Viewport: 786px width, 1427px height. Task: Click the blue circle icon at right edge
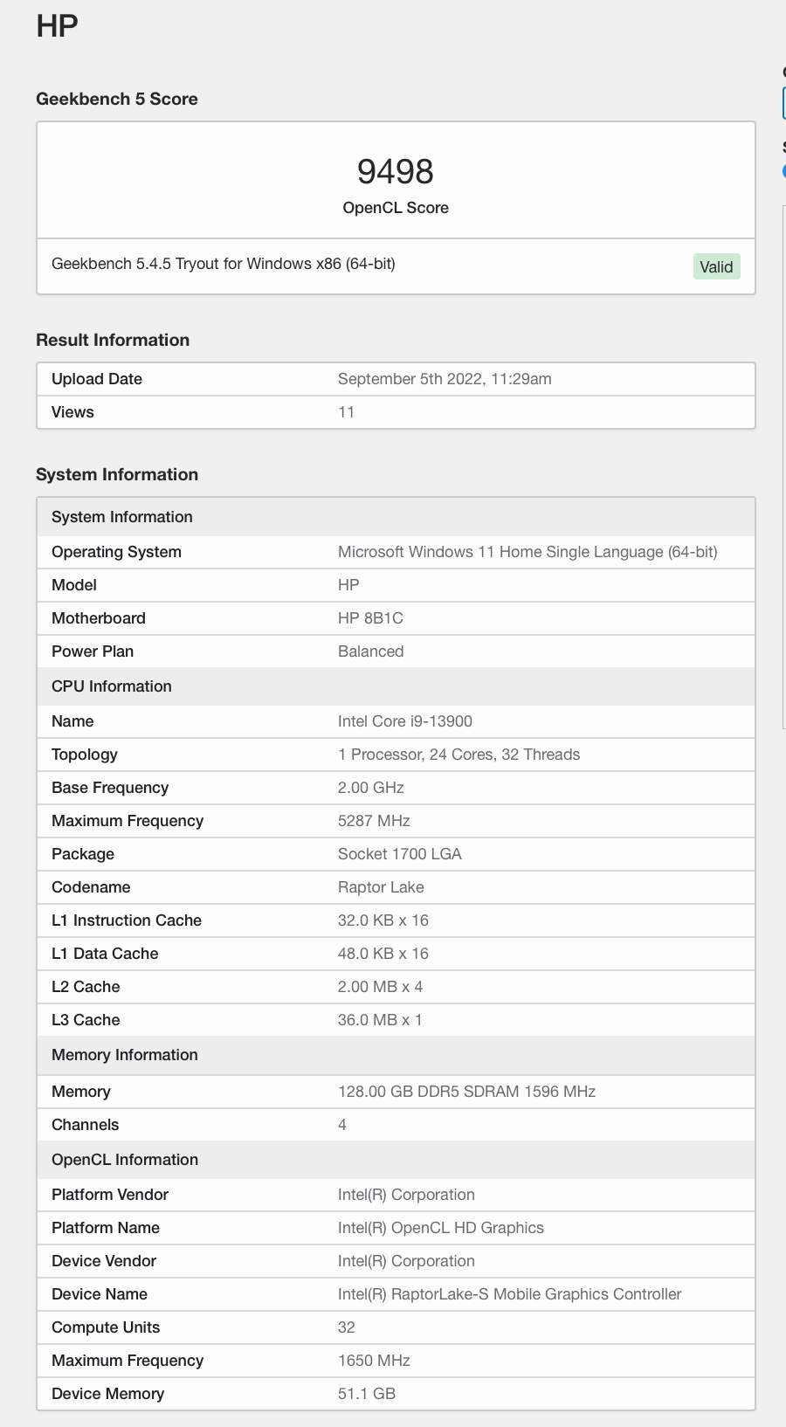coord(783,171)
